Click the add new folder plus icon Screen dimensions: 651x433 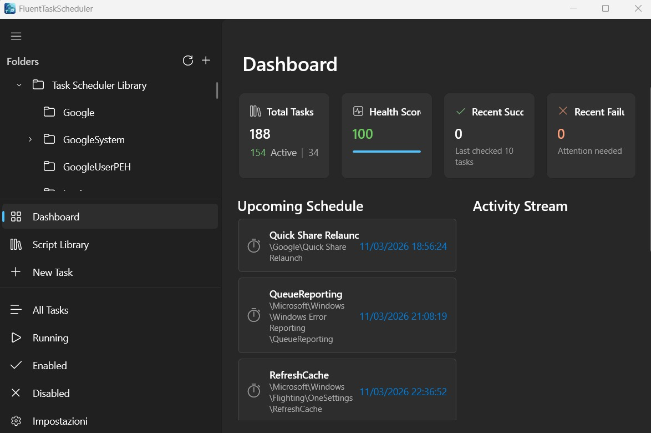tap(206, 60)
